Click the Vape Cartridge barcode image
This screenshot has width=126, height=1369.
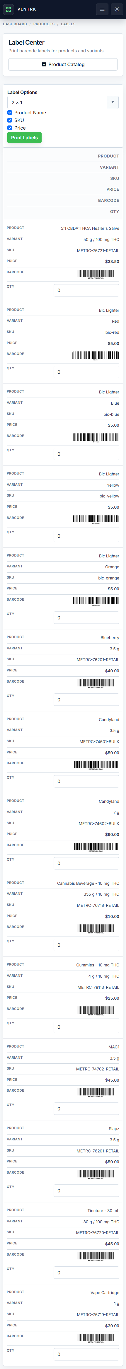pos(95,1338)
